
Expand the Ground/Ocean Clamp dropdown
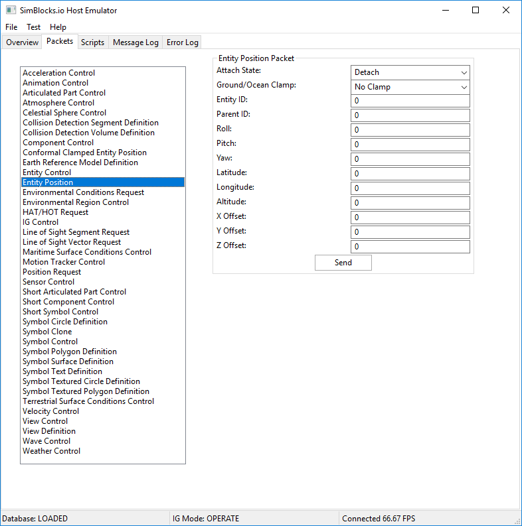(410, 87)
